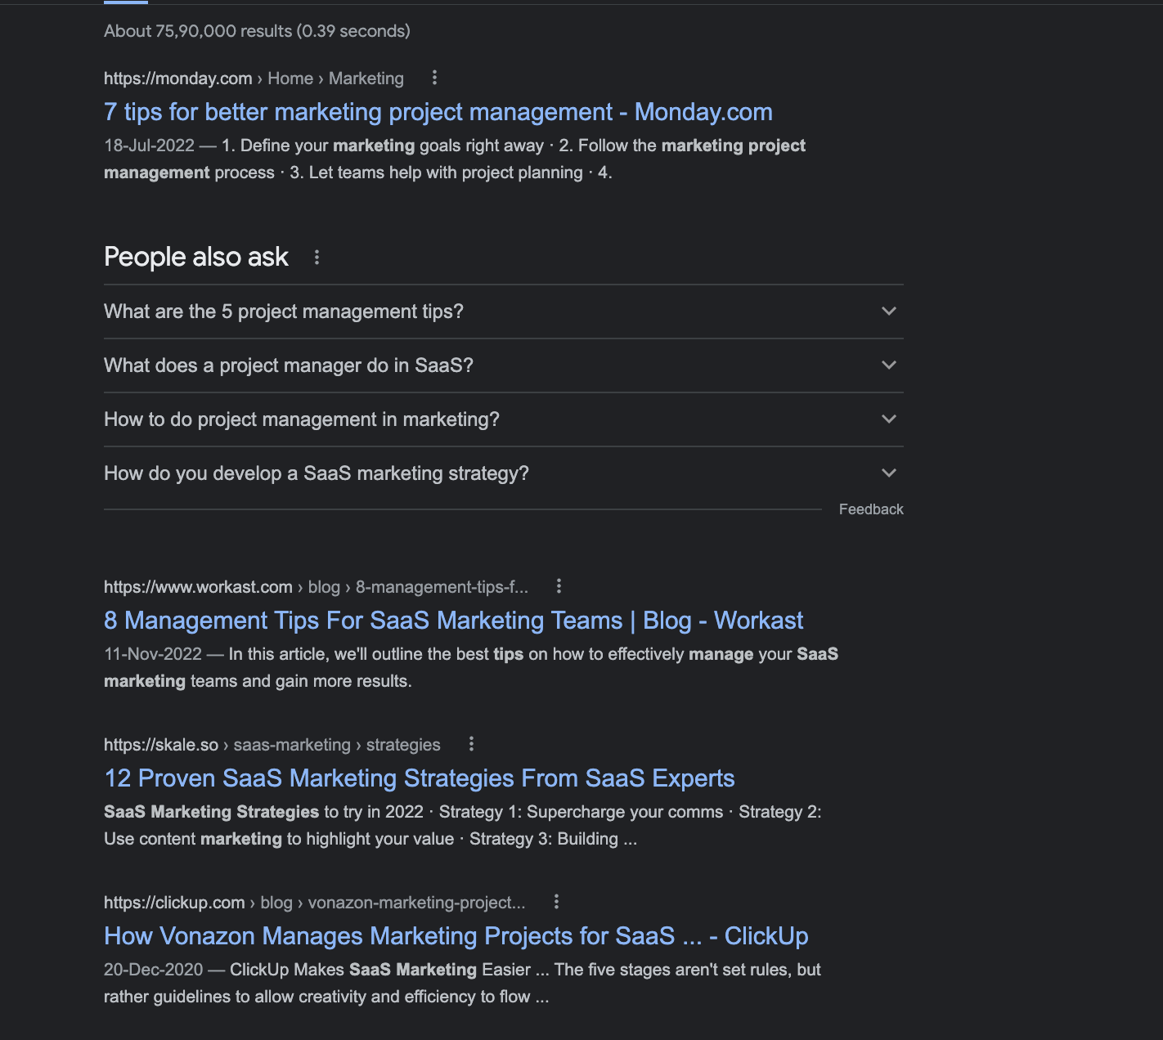Open three-dot menu beside clickup.com result
Image resolution: width=1163 pixels, height=1040 pixels.
(x=556, y=902)
